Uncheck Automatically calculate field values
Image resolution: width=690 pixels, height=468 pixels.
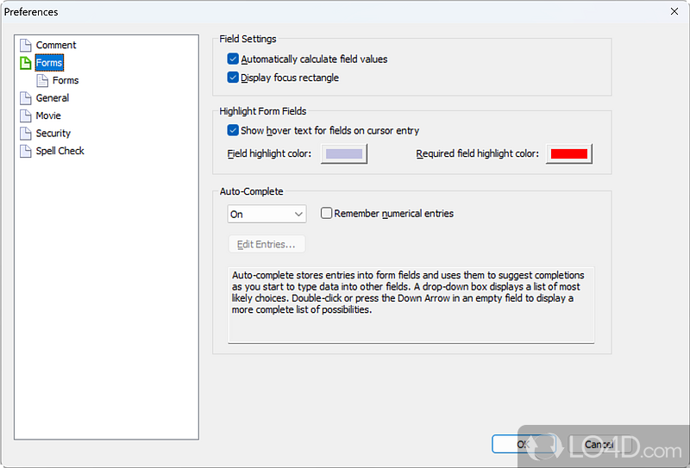(x=233, y=59)
